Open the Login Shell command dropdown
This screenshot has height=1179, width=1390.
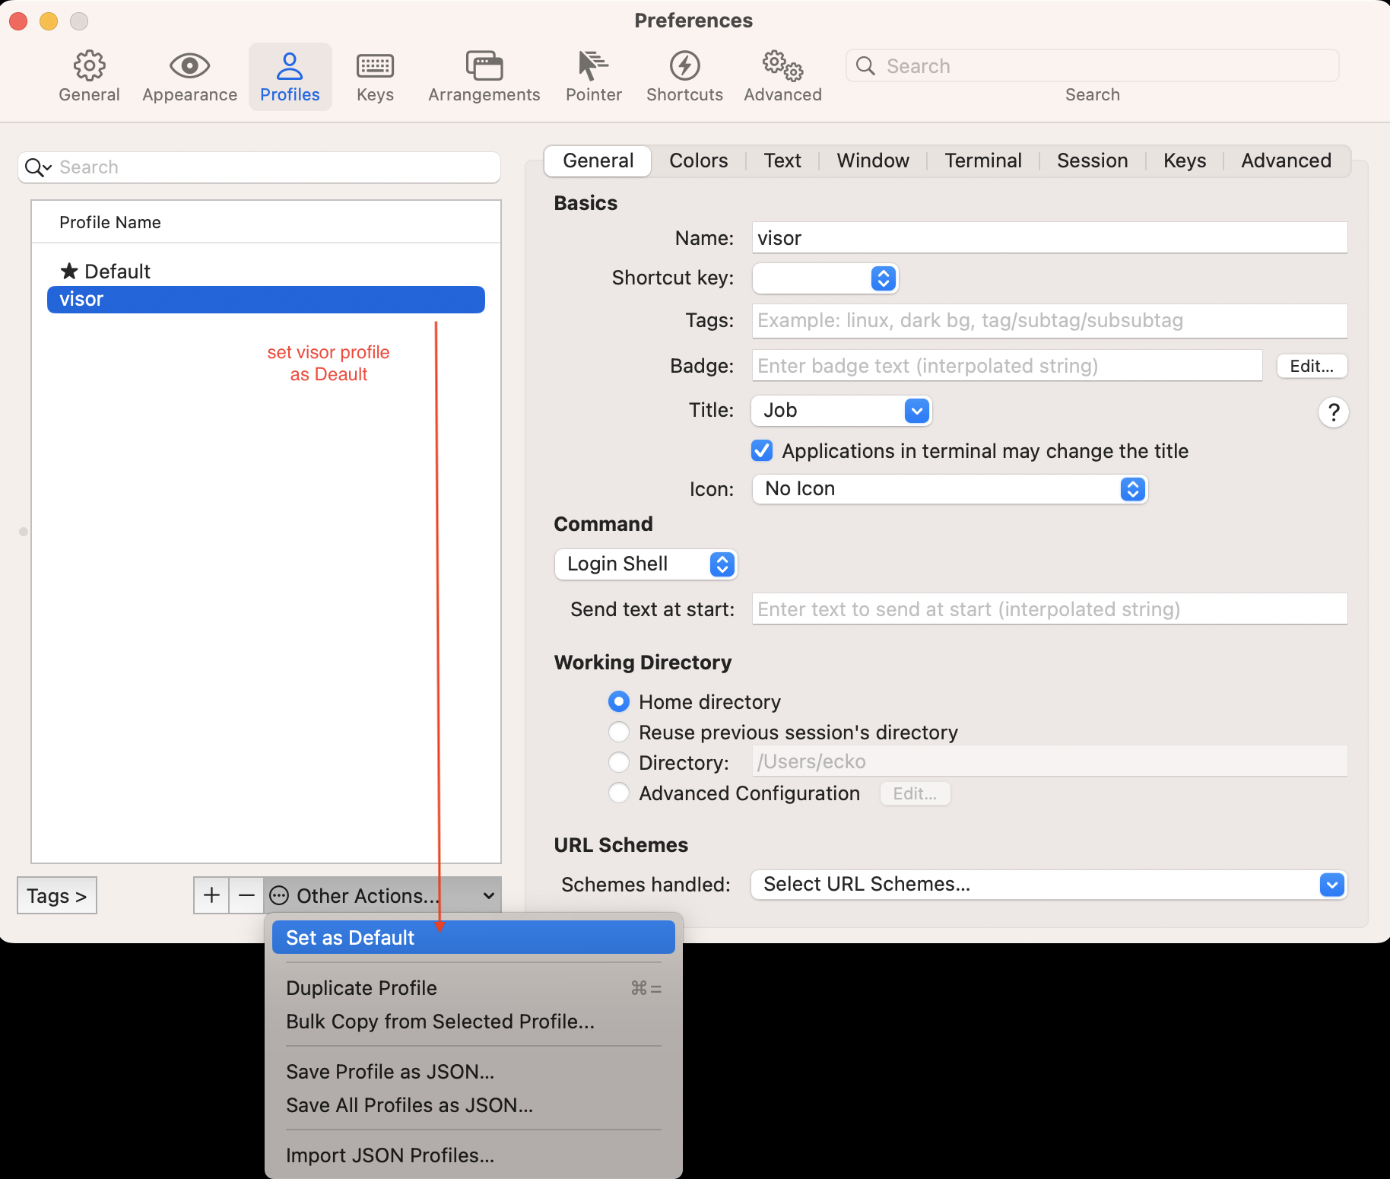(646, 564)
